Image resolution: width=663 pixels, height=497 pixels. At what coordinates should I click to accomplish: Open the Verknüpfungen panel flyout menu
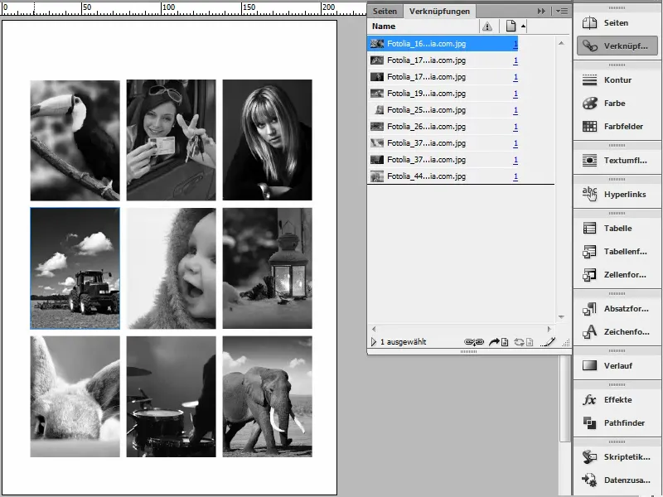pyautogui.click(x=562, y=12)
